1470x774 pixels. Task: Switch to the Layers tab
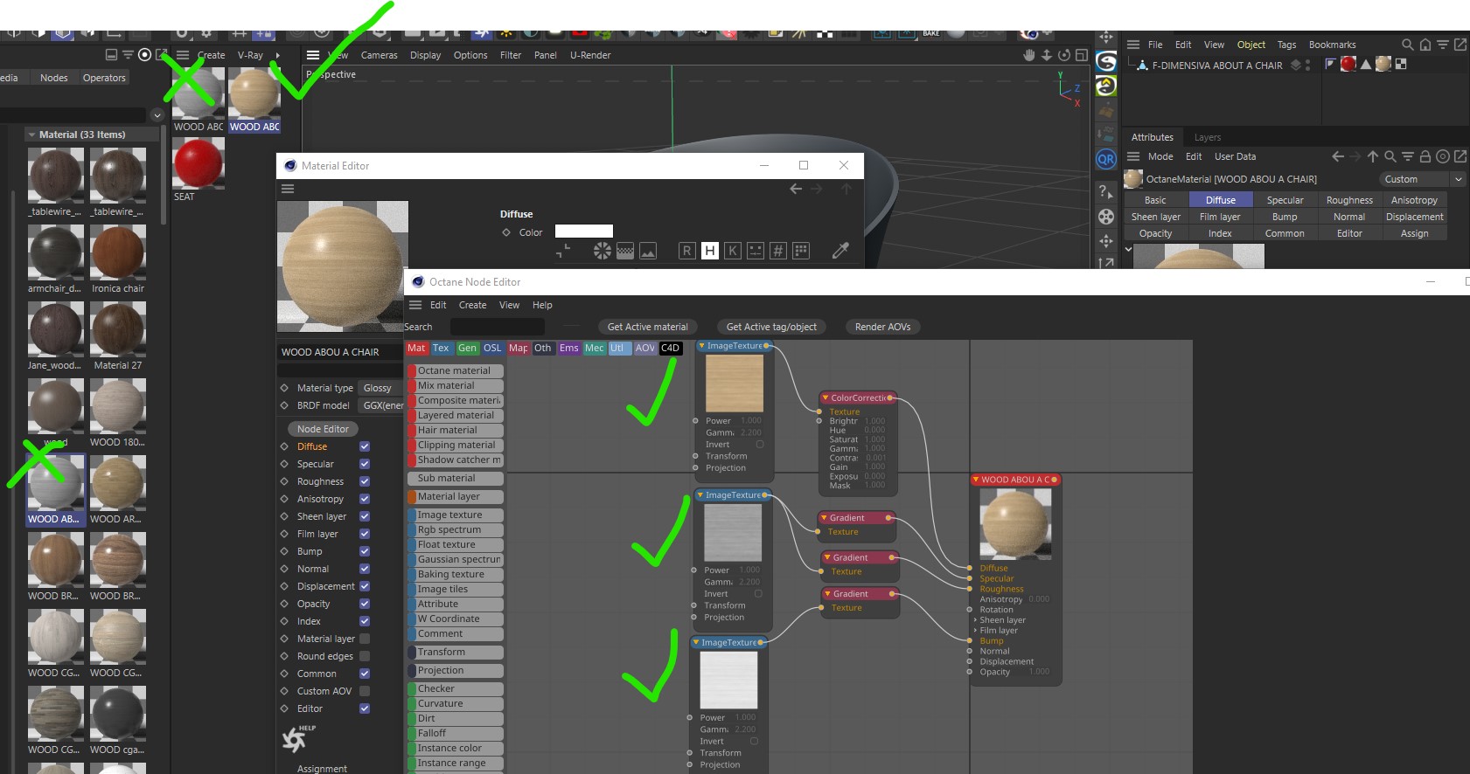coord(1207,137)
